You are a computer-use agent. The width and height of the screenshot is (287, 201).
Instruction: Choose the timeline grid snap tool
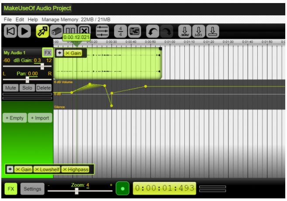(x=56, y=31)
